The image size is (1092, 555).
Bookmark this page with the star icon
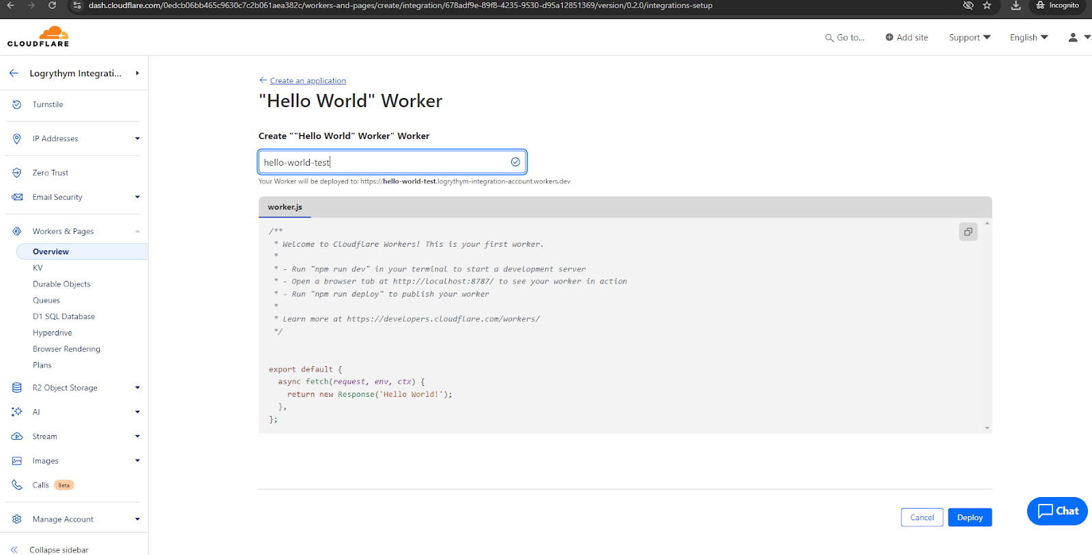point(987,5)
